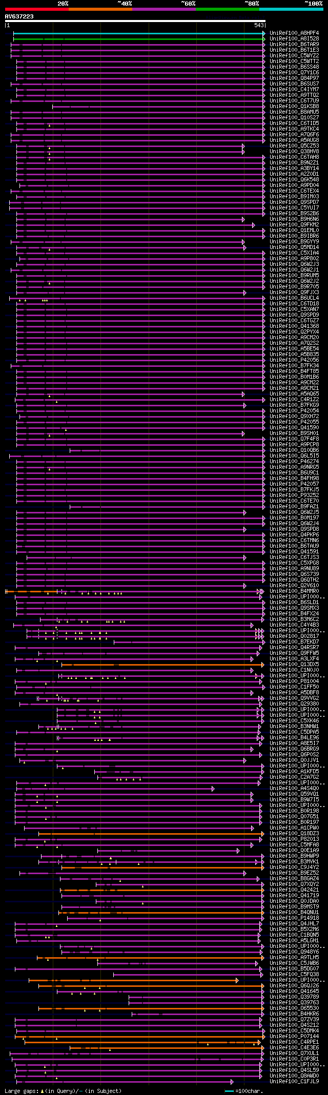
Task: Open hit UniRef100_A8HPF4
Action: click(x=294, y=33)
